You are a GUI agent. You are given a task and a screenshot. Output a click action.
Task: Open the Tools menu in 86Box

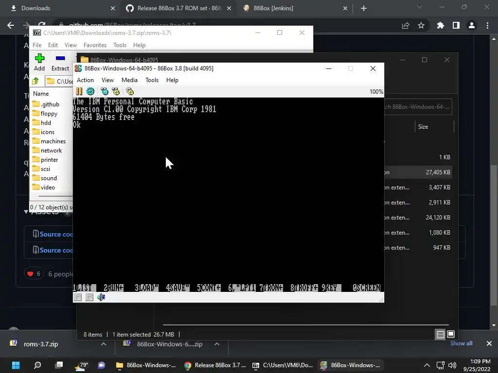tap(152, 80)
